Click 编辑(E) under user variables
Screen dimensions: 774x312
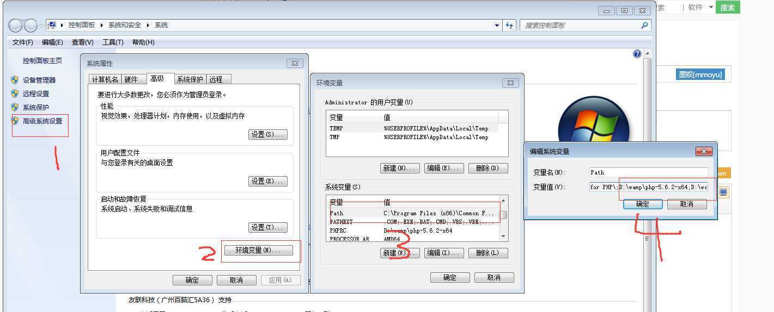444,168
